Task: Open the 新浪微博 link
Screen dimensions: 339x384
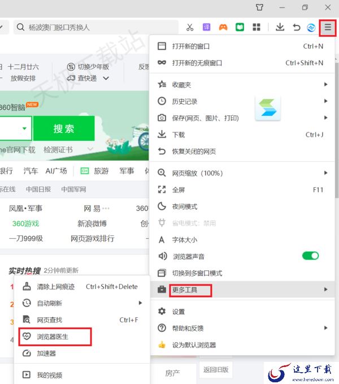Action: pyautogui.click(x=92, y=223)
